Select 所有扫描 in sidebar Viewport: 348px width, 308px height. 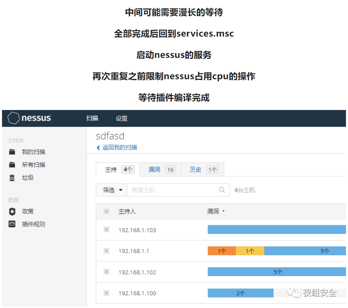coord(34,165)
